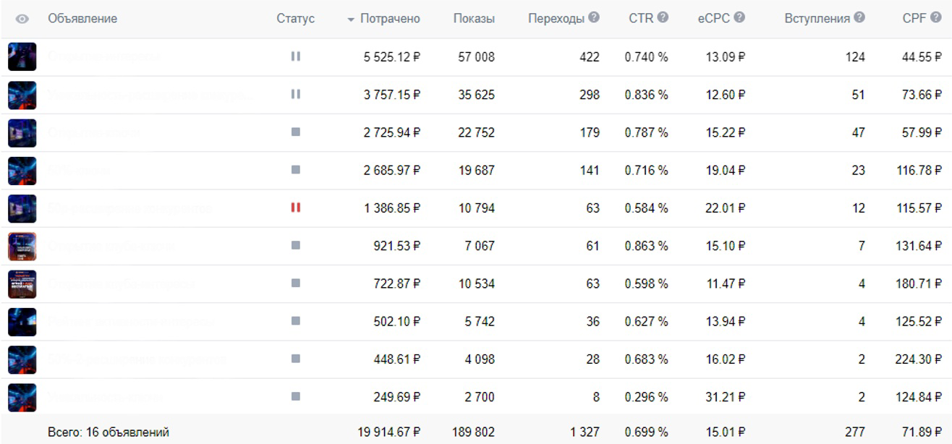The width and height of the screenshot is (952, 444).
Task: Open blurred ad title in 722.87 ₽ row
Action: tap(122, 284)
